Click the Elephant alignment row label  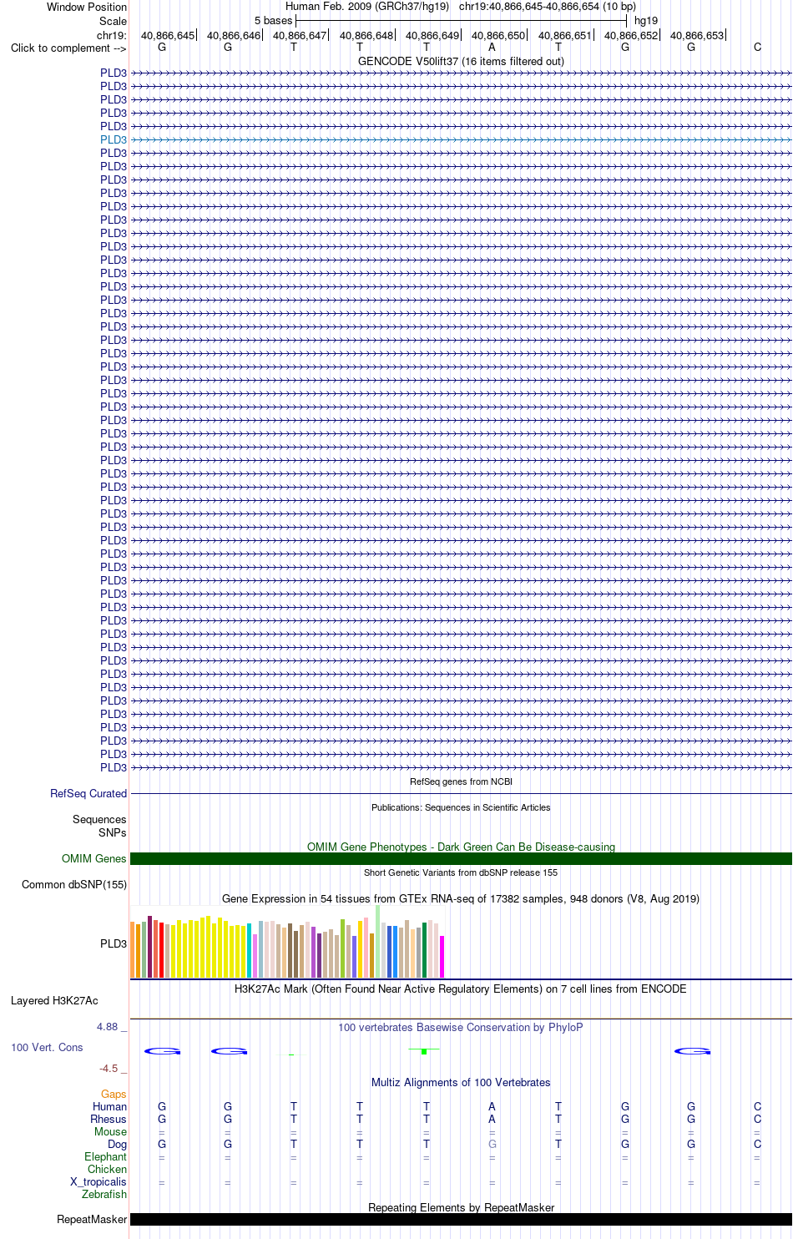(x=106, y=1156)
